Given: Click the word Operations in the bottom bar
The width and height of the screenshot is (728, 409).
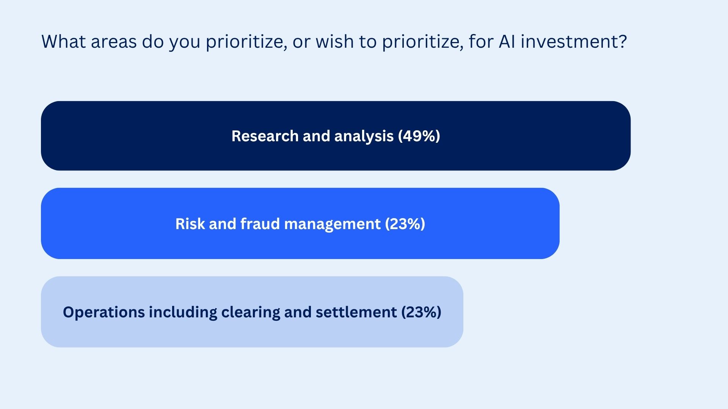Looking at the screenshot, I should 104,312.
